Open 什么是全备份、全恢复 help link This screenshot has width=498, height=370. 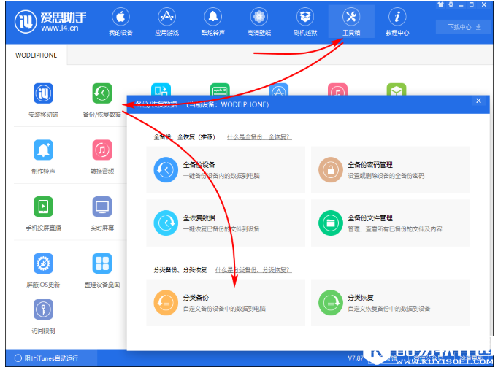pyautogui.click(x=258, y=137)
